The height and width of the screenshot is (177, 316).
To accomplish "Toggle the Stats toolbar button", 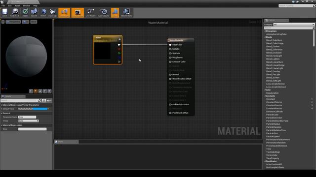I will click(115, 13).
